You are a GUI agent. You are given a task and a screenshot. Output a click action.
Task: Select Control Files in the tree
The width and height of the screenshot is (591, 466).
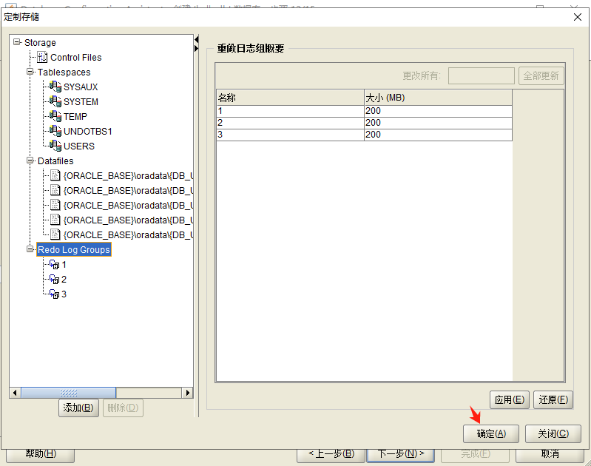point(75,57)
